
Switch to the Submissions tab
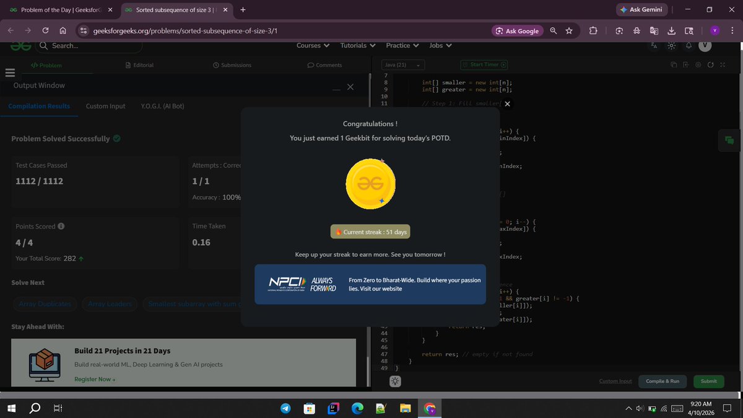pyautogui.click(x=232, y=65)
